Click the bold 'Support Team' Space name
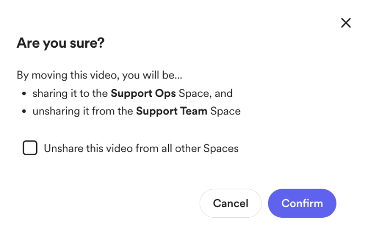Screen dimensions: 377x248 tap(172, 111)
